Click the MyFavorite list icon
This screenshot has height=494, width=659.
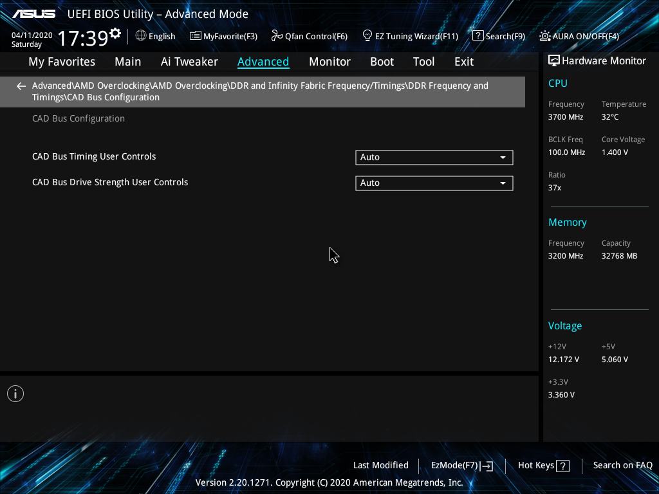[x=195, y=36]
